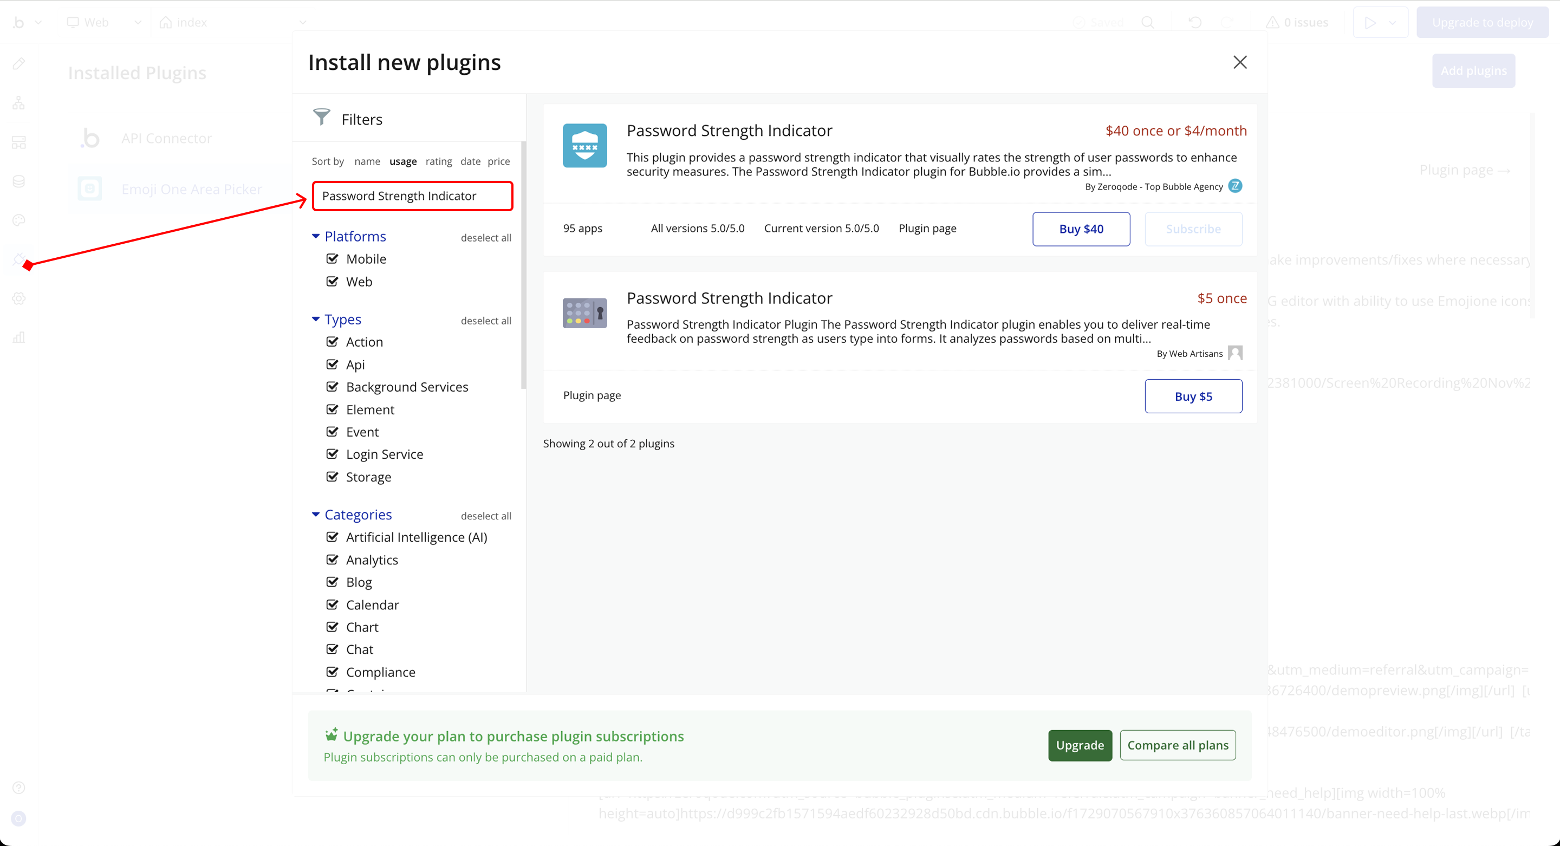The height and width of the screenshot is (846, 1560).
Task: Toggle the Analytics category checkbox
Action: tap(332, 559)
